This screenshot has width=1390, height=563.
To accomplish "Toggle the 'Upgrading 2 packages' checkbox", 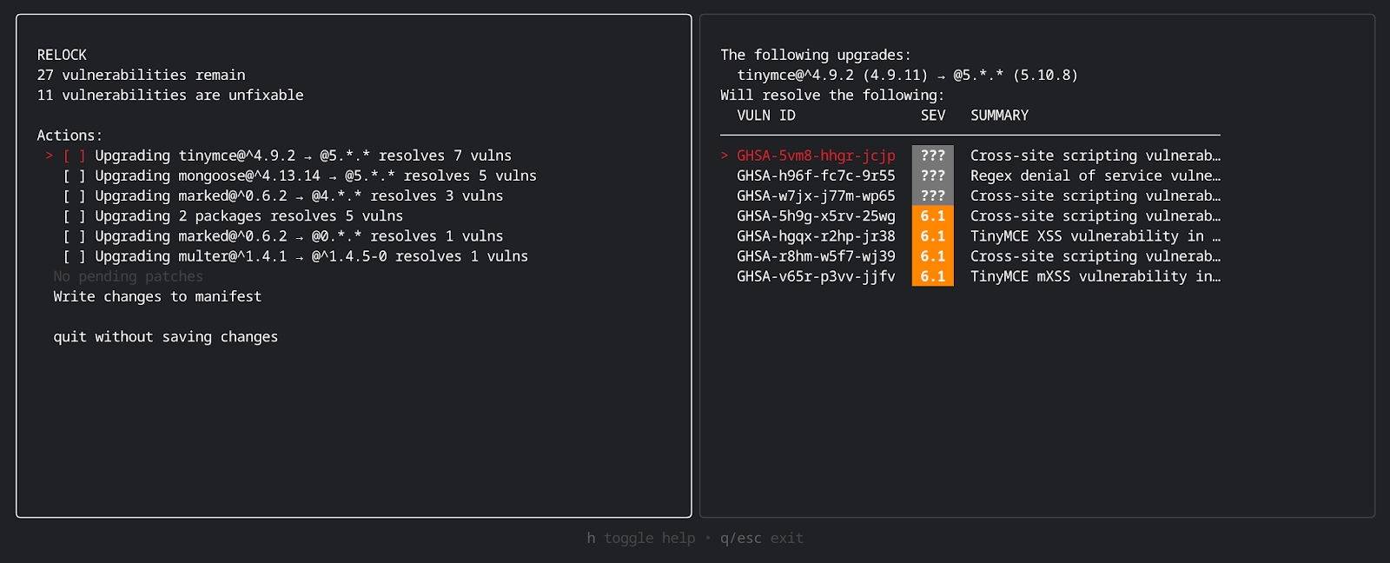I will (x=74, y=215).
